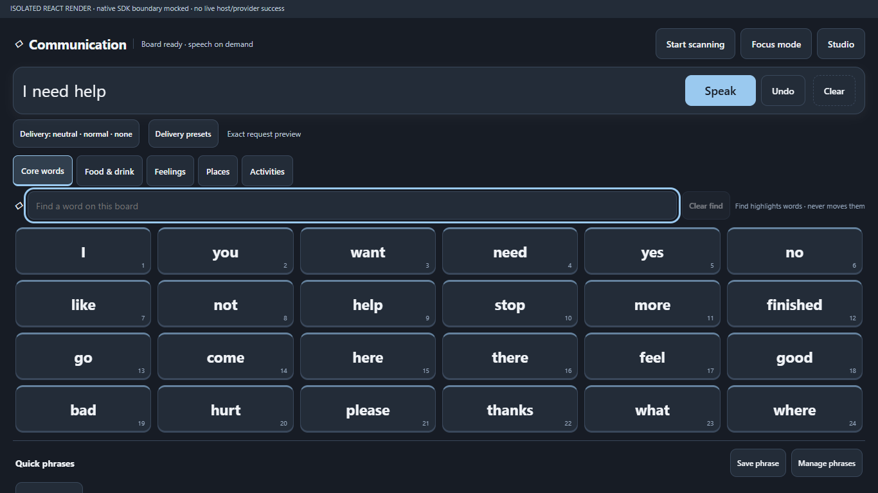Select the word tile 'like'

[83, 304]
